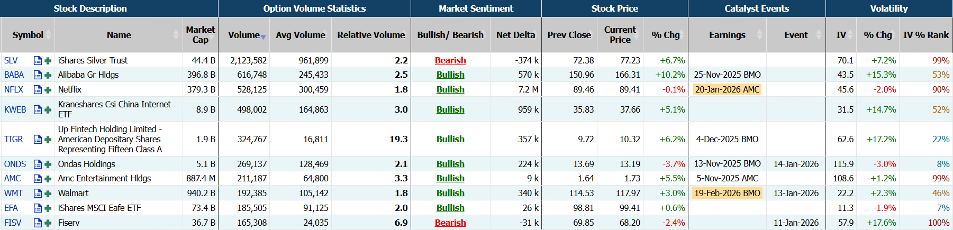Select the IV % Rank column header
The width and height of the screenshot is (953, 230).
click(x=925, y=35)
